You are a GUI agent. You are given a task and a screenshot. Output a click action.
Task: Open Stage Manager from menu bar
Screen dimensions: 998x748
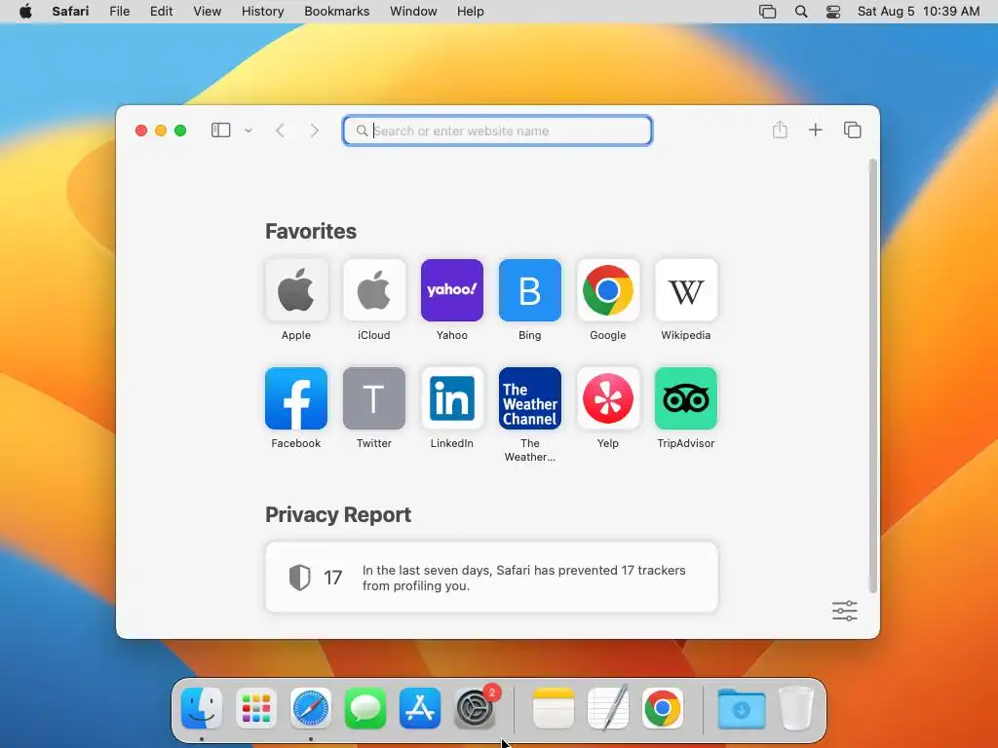(768, 12)
